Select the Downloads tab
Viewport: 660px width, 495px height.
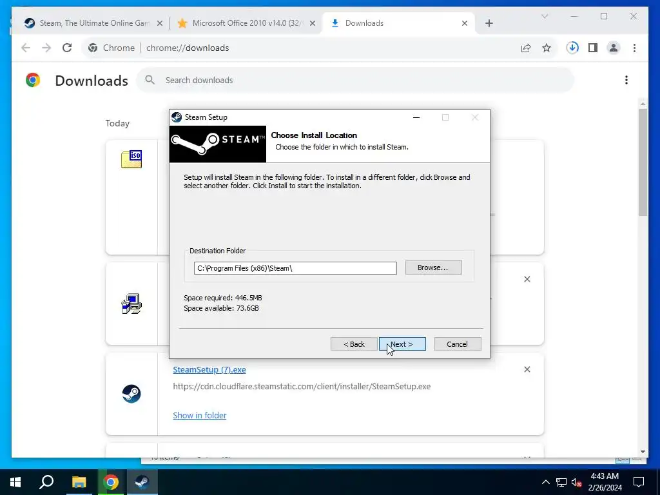tap(398, 23)
